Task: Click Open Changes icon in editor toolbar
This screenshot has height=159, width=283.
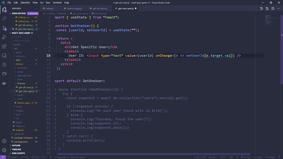Action: click(x=267, y=8)
